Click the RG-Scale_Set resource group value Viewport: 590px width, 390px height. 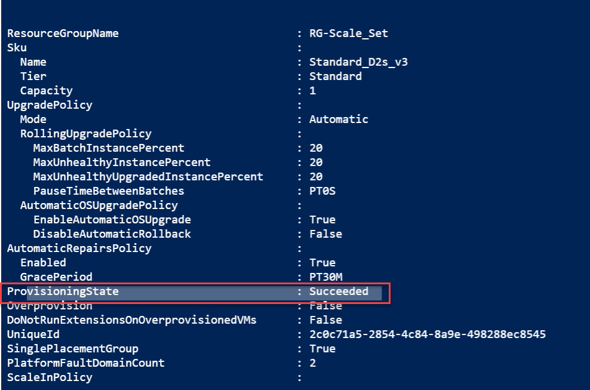pyautogui.click(x=348, y=33)
